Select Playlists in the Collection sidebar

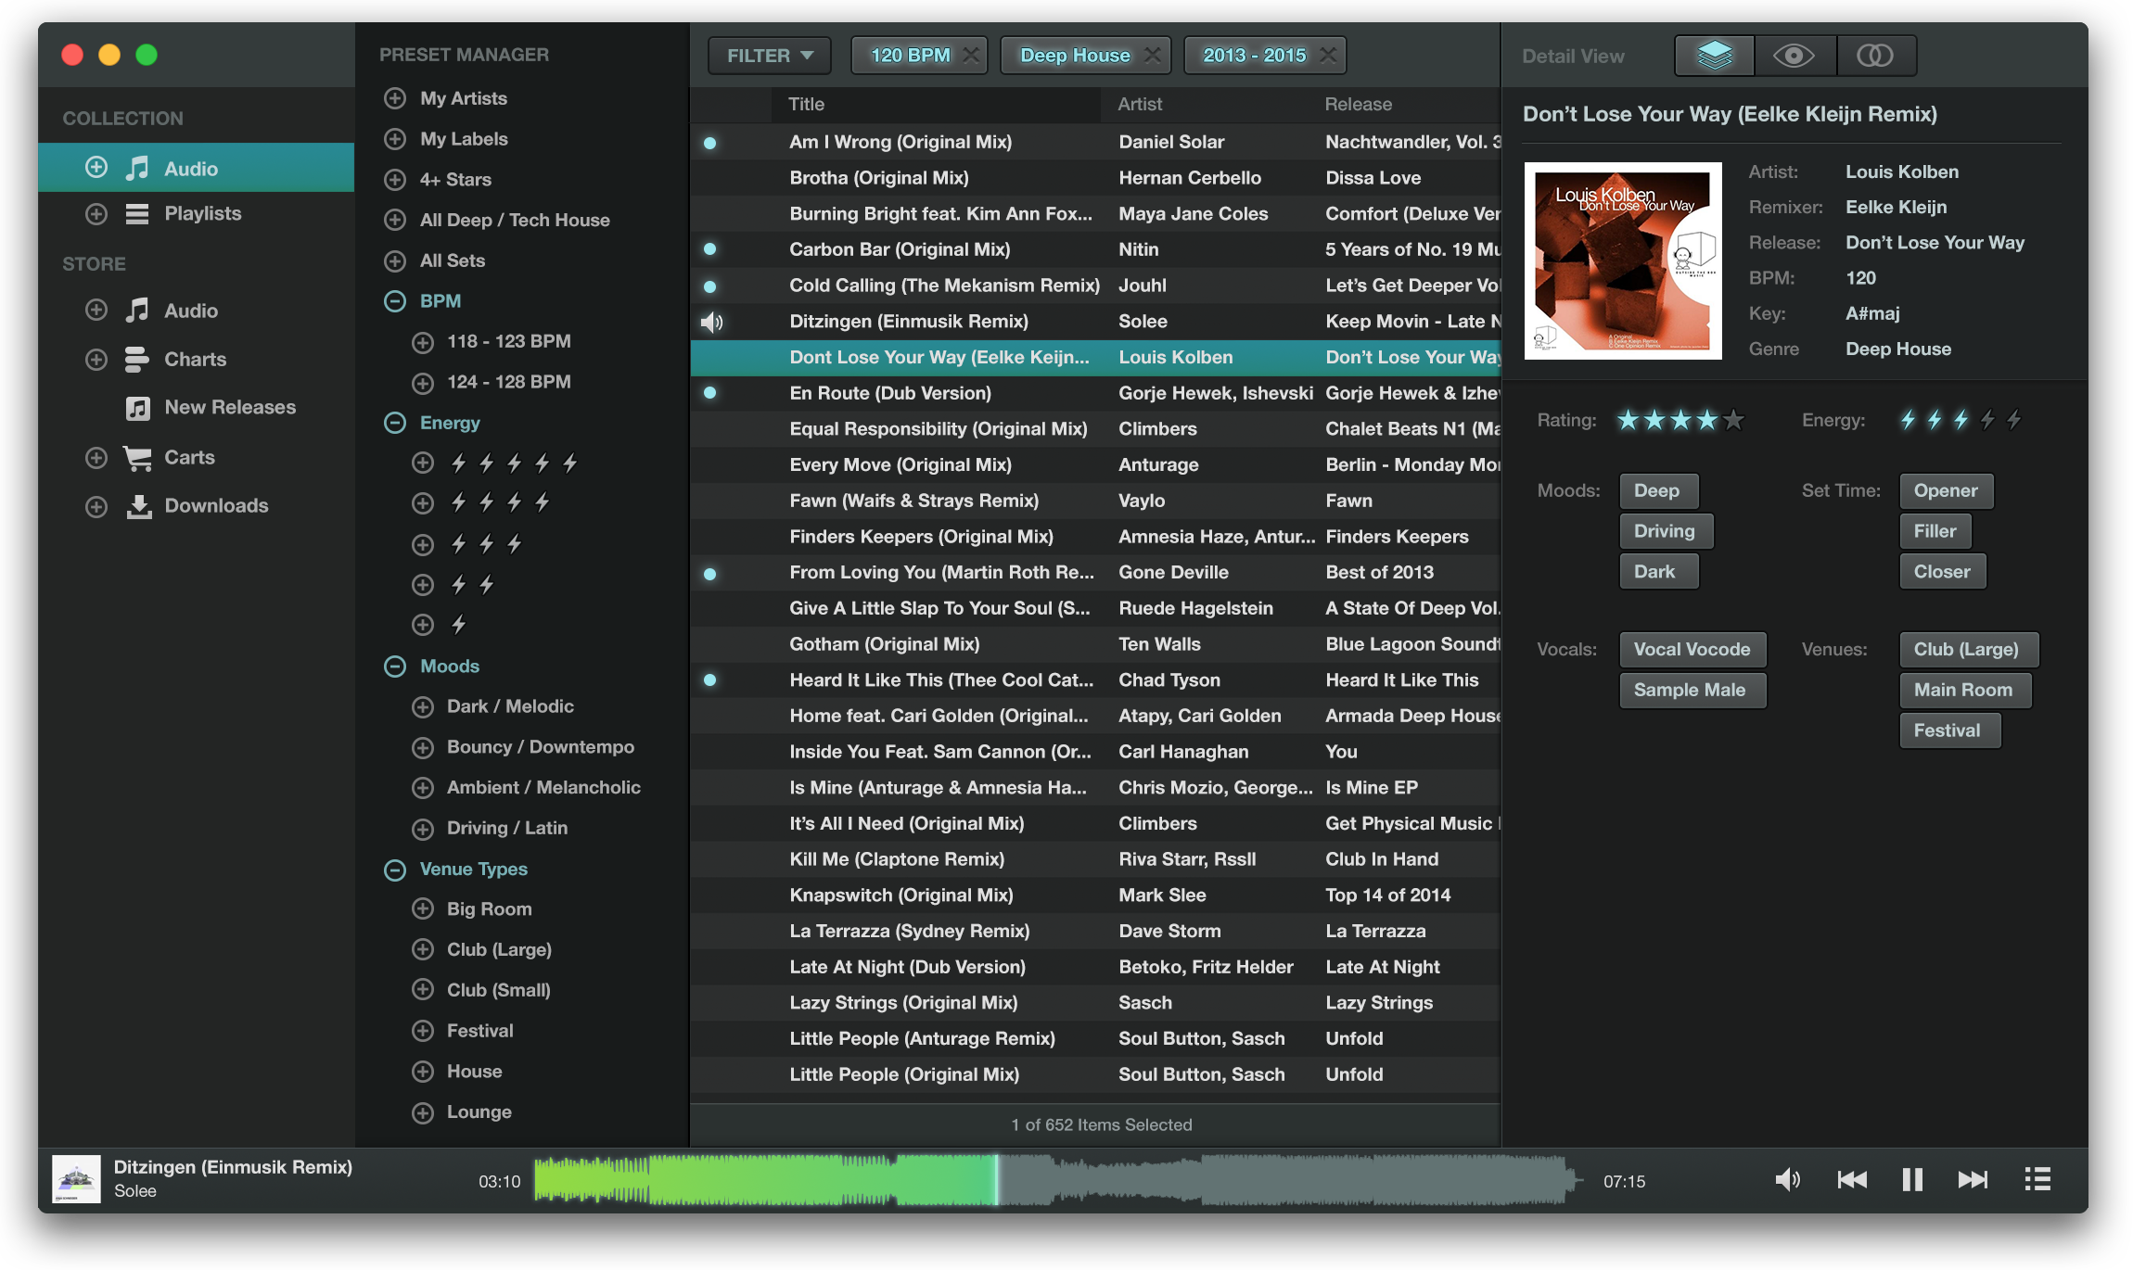coord(202,214)
